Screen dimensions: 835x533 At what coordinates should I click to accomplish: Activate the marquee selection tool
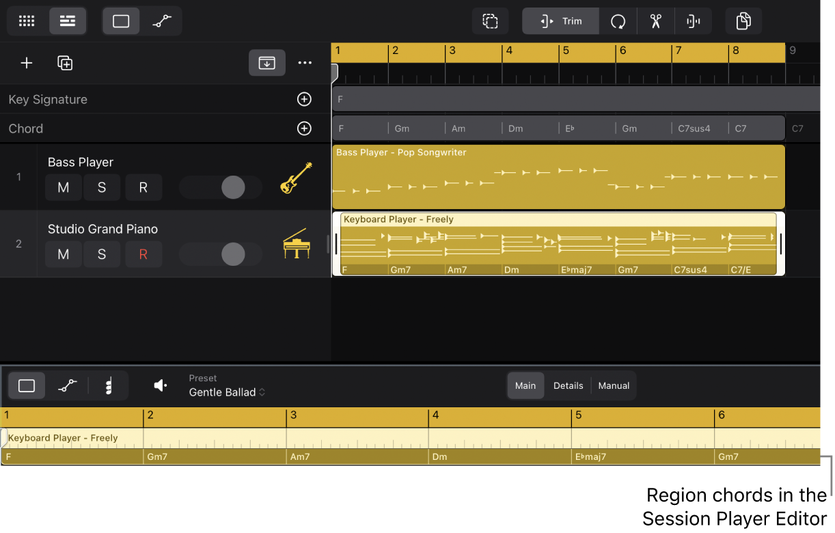point(491,20)
